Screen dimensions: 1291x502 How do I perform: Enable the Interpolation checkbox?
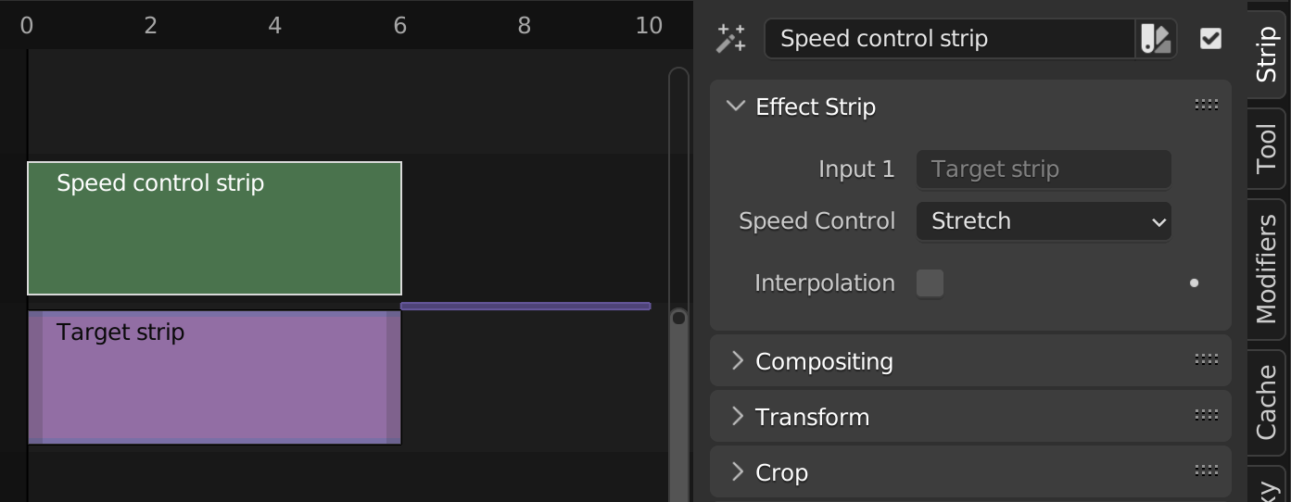(x=930, y=283)
